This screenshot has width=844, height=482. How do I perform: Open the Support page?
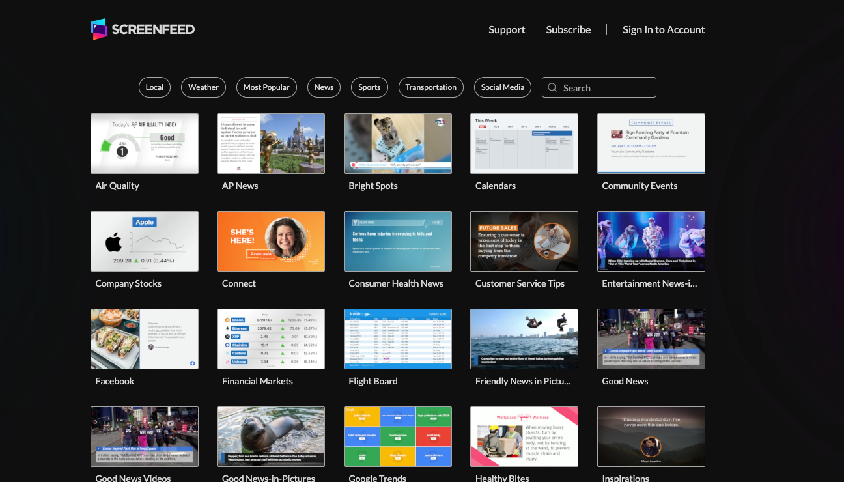(x=507, y=29)
